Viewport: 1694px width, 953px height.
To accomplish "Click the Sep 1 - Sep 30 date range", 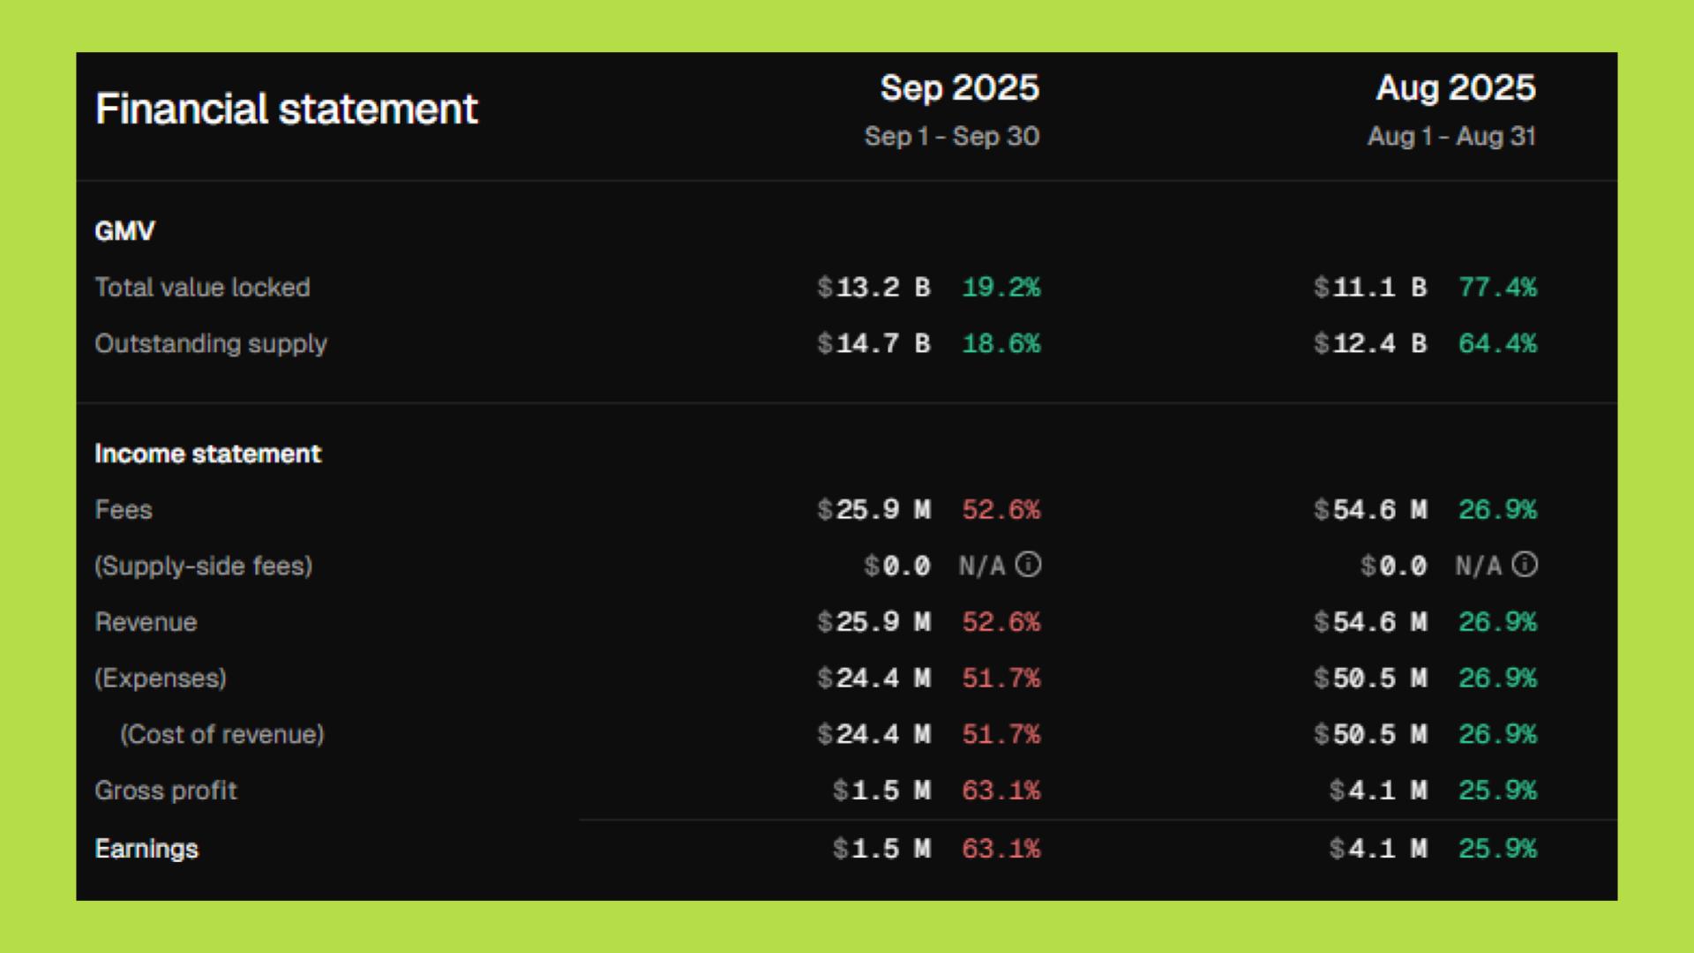I will click(951, 137).
